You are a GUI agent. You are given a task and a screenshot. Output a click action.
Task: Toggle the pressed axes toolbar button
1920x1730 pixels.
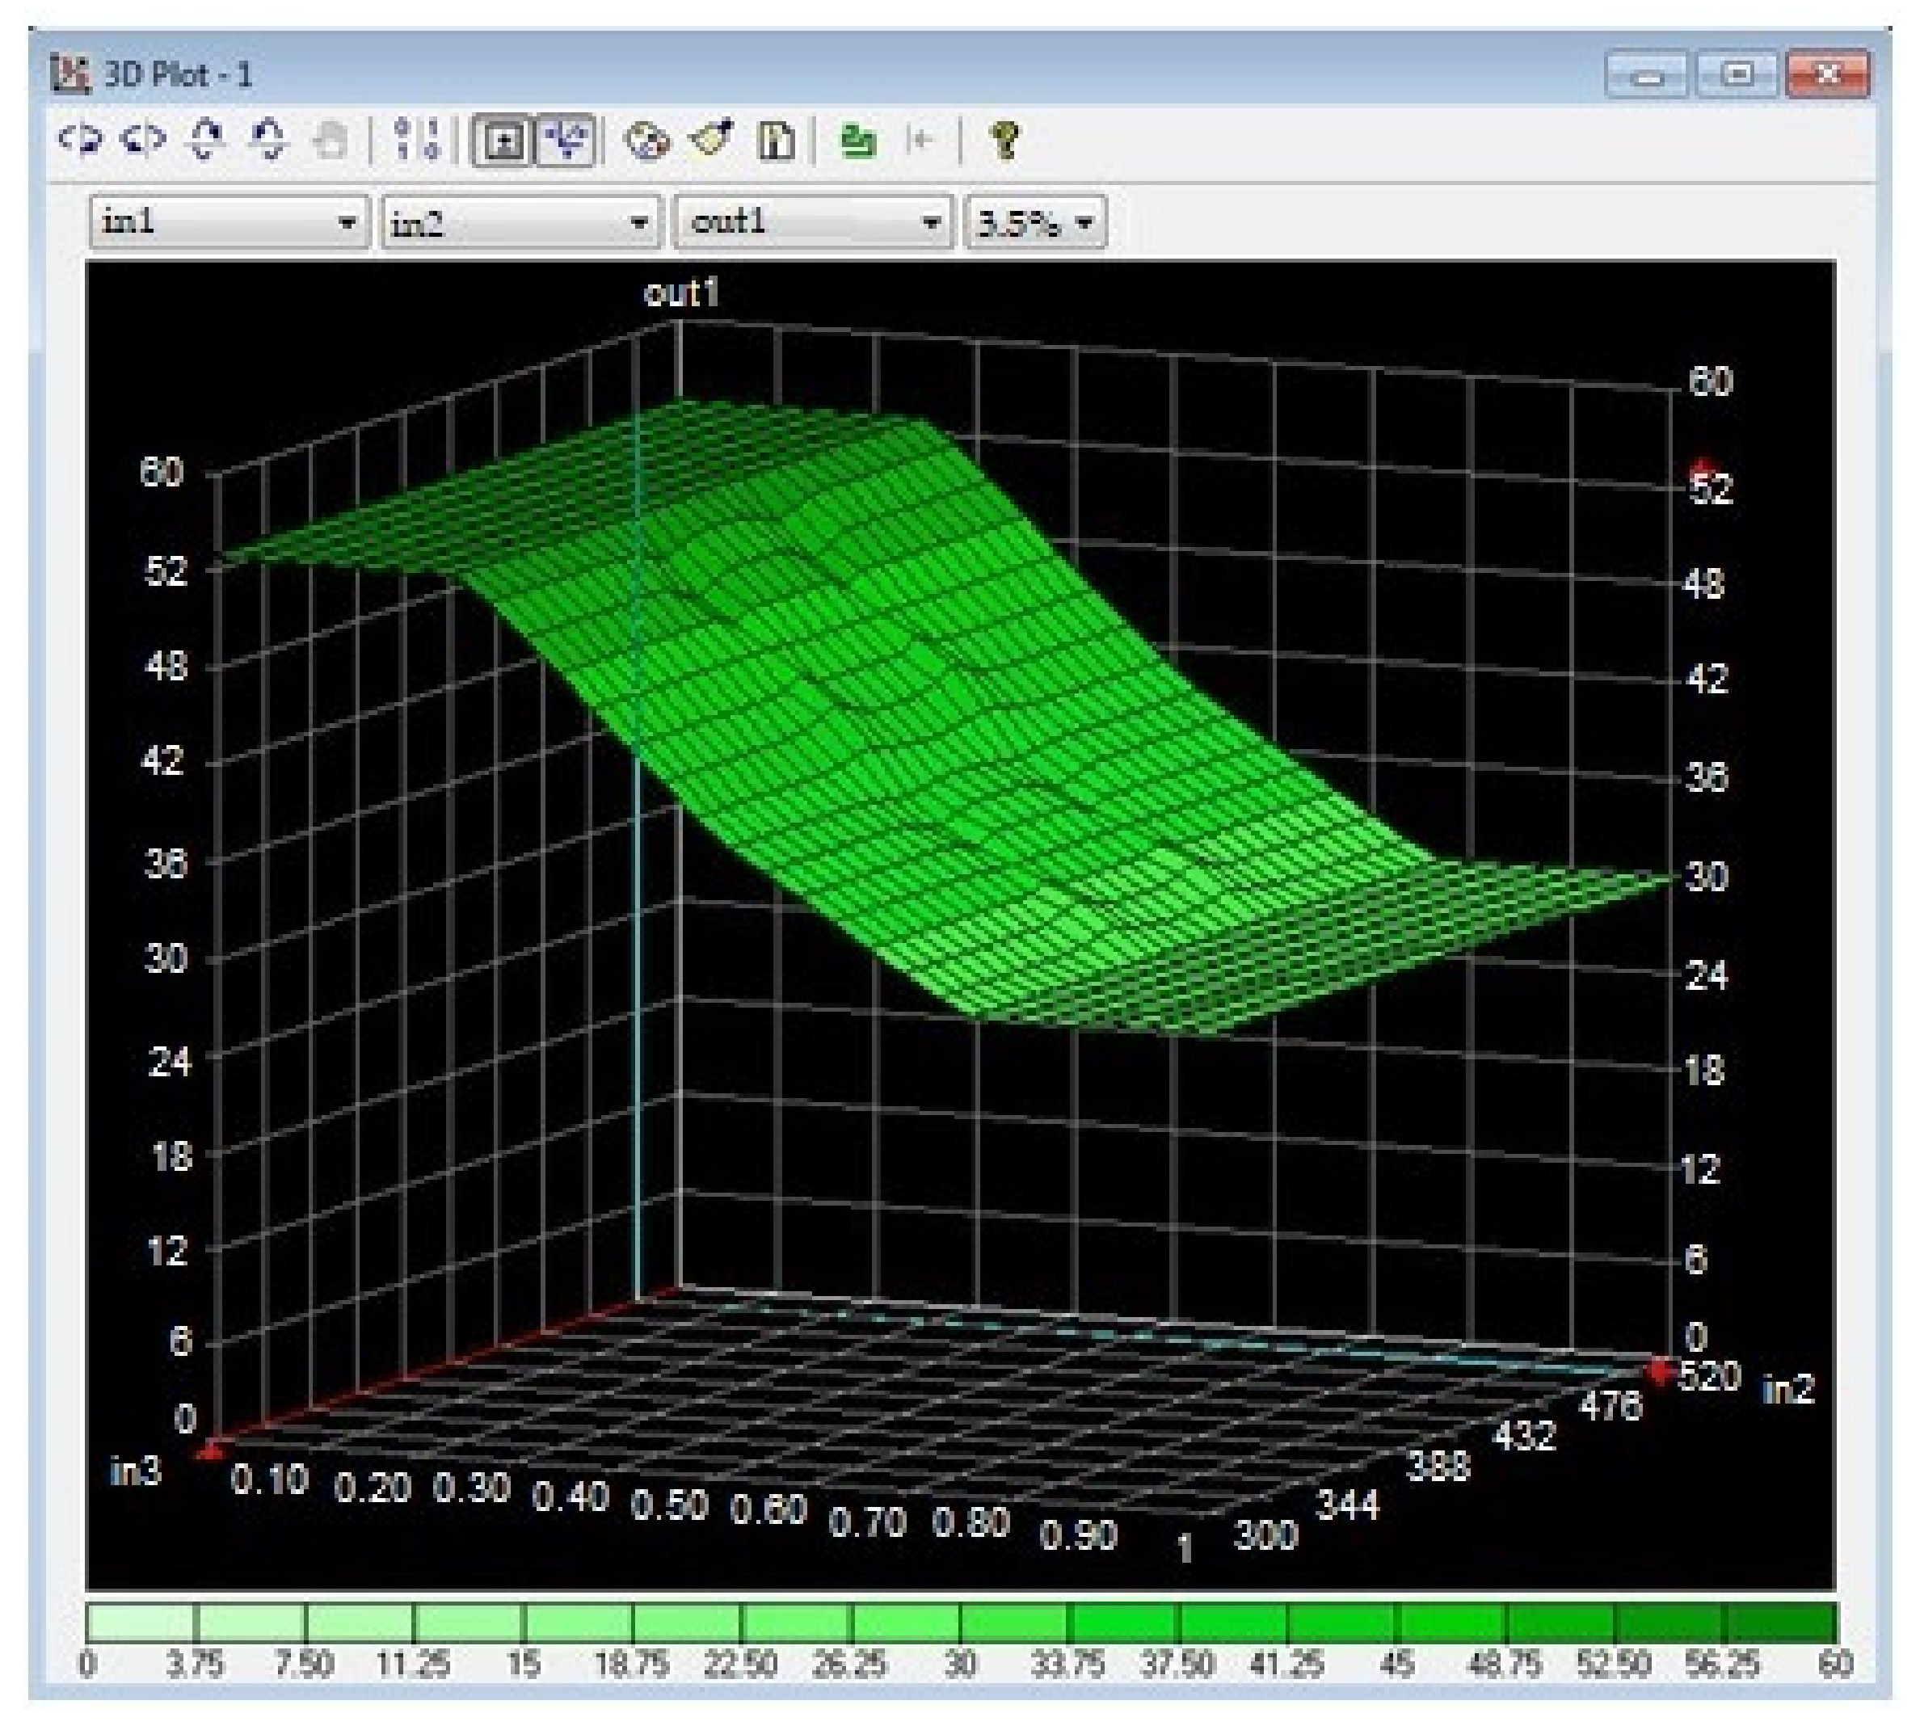click(566, 141)
